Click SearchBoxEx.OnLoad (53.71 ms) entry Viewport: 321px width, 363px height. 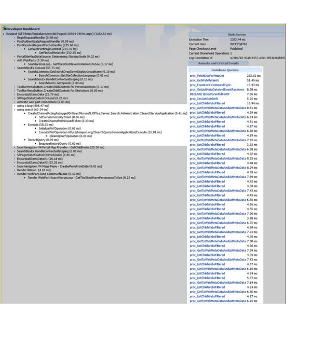[38, 68]
